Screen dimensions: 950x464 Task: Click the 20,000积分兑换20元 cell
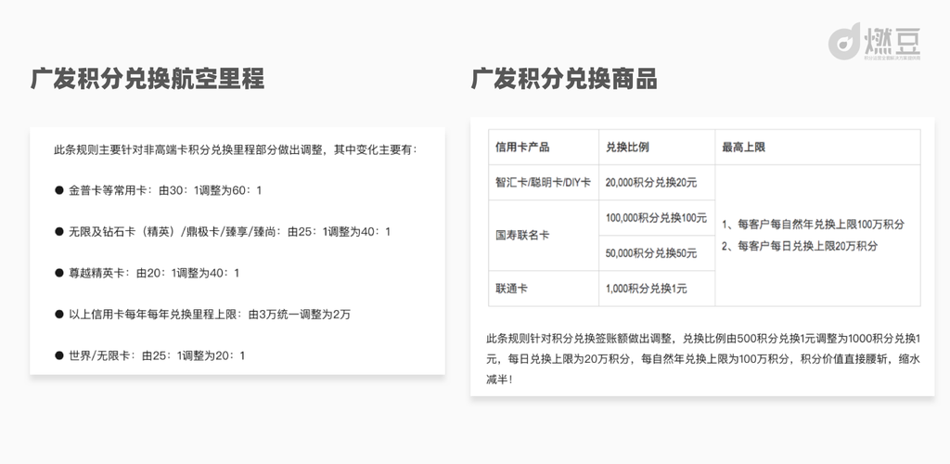point(651,183)
